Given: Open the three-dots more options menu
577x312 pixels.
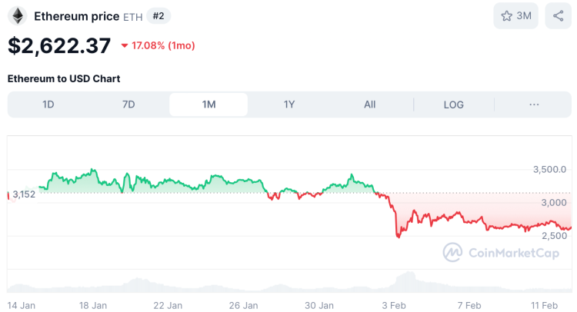Looking at the screenshot, I should coord(534,105).
